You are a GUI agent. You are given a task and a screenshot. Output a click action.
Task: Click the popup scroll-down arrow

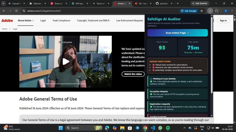coord(212,116)
